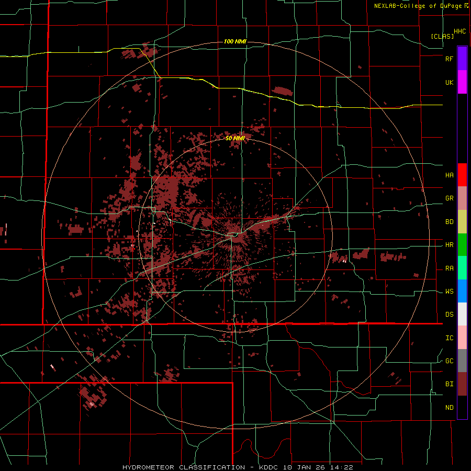
Task: Click the [CLAS] units label
Action: (x=442, y=36)
